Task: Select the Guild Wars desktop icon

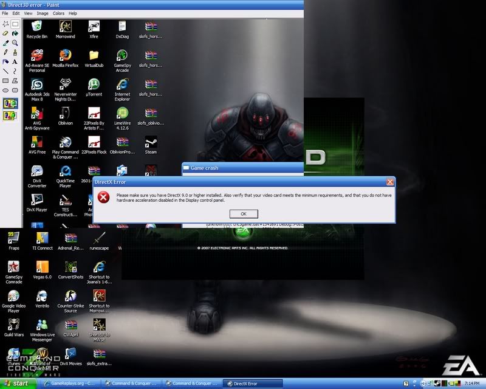Action: tap(13, 328)
